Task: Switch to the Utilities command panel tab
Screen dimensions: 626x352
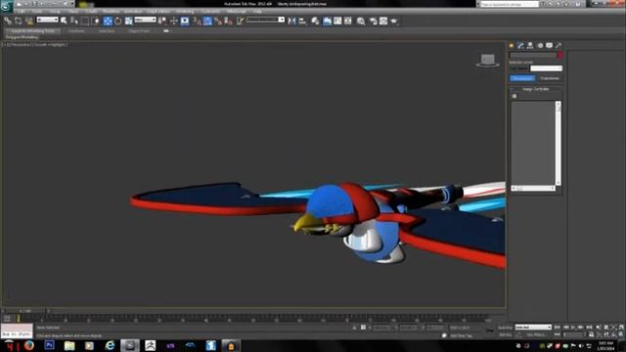Action: click(559, 46)
